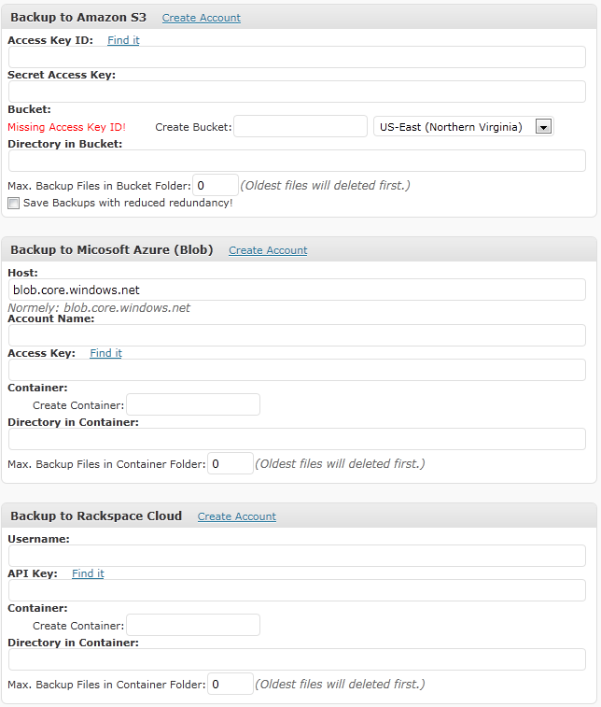The width and height of the screenshot is (601, 707).
Task: Click the Azure Create Container text box
Action: [193, 404]
